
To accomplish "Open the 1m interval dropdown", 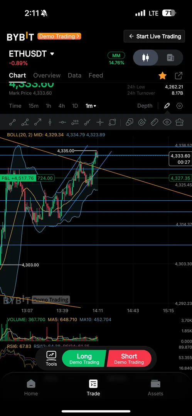I will coord(91,106).
